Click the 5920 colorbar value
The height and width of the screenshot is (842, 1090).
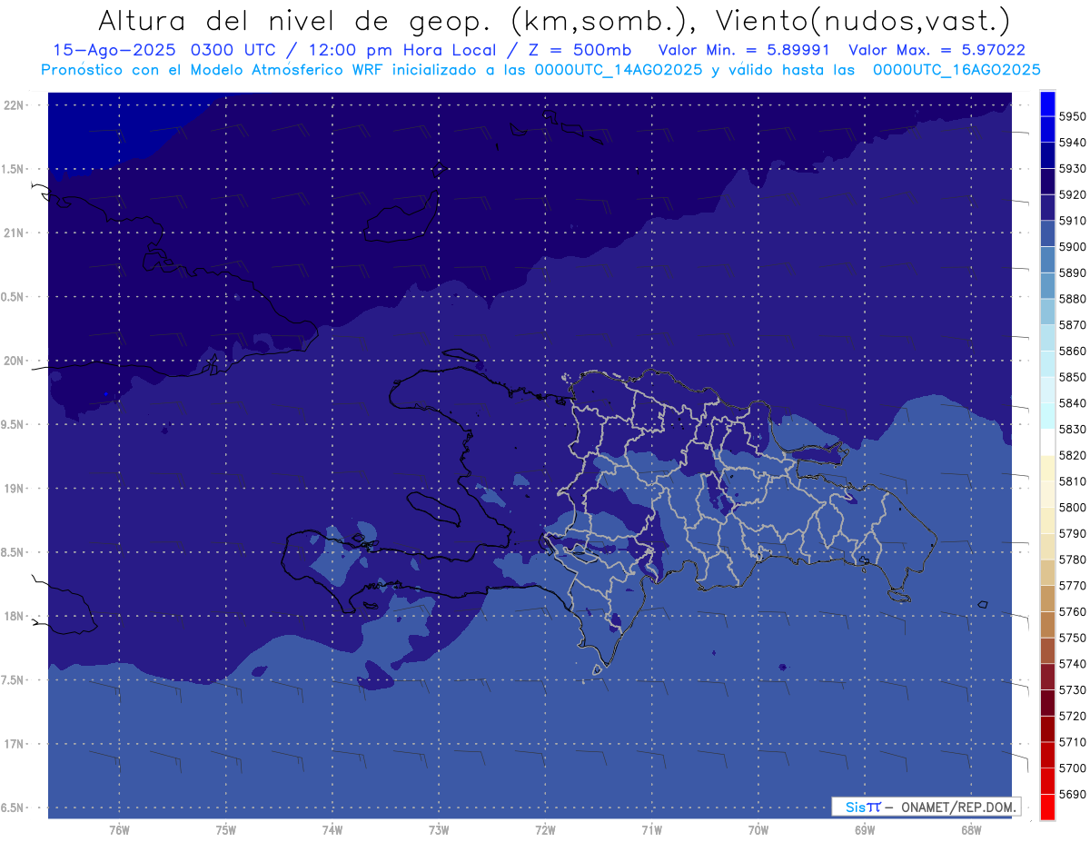[1073, 194]
